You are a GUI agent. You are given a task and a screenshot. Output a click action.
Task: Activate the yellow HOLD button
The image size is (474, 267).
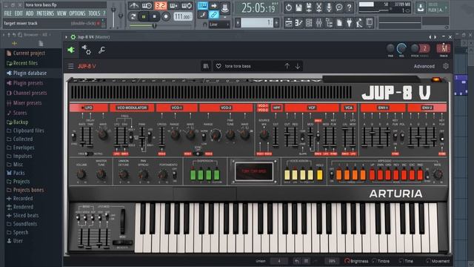(x=319, y=175)
